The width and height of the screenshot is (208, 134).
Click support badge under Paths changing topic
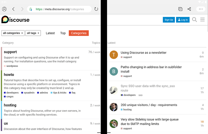pyautogui.click(x=126, y=76)
